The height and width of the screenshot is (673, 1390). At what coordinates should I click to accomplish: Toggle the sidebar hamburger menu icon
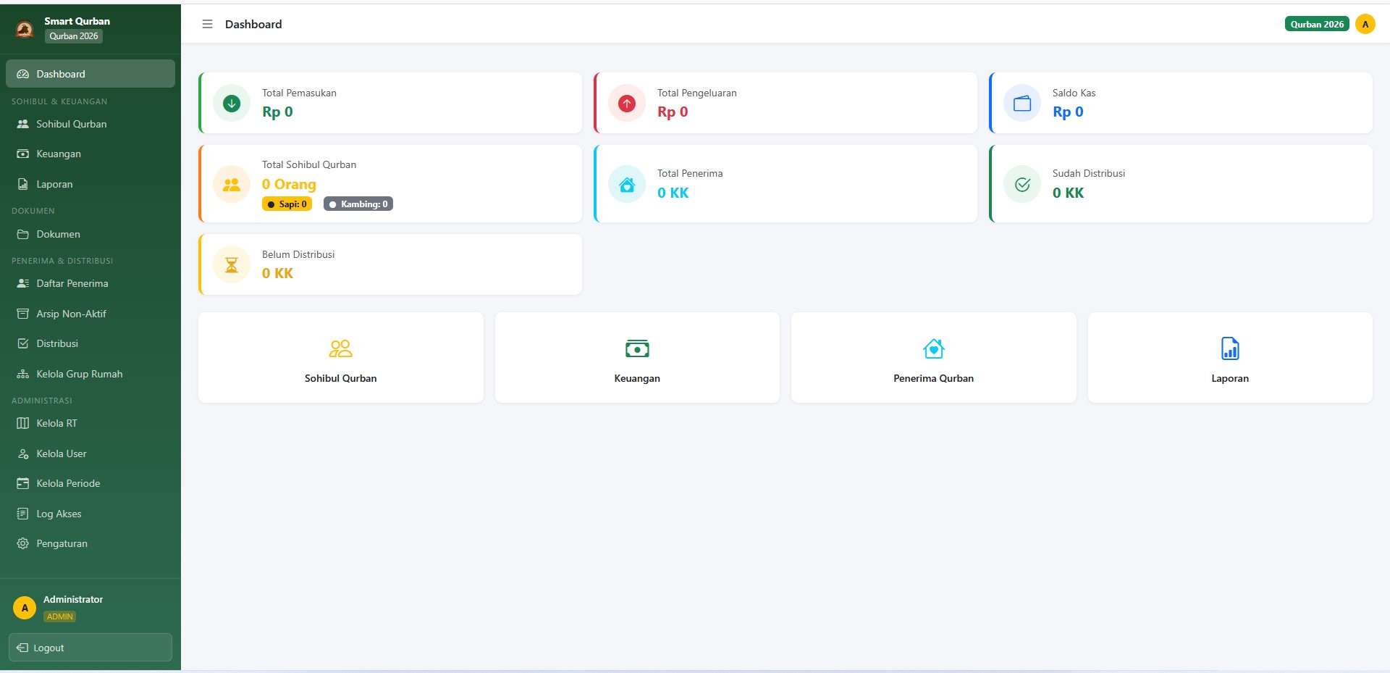pyautogui.click(x=207, y=24)
